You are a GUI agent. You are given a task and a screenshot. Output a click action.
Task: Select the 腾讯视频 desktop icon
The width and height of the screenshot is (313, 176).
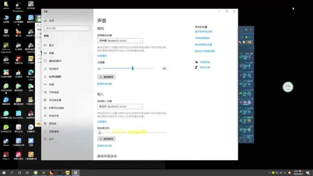click(x=18, y=87)
